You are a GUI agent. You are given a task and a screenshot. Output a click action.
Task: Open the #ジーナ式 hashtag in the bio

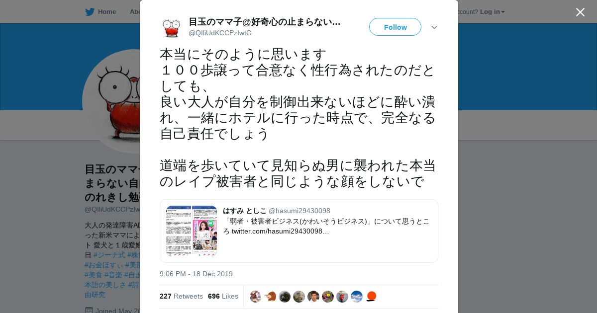point(109,255)
